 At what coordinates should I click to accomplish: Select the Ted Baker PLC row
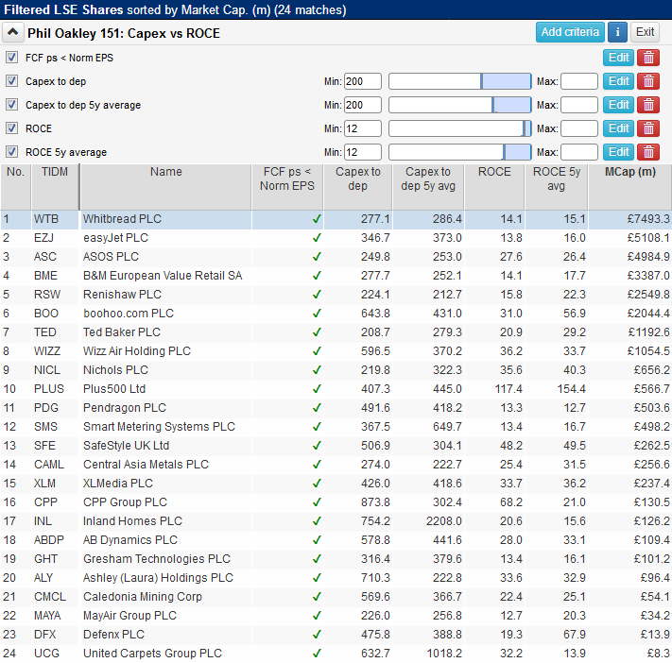pos(336,331)
